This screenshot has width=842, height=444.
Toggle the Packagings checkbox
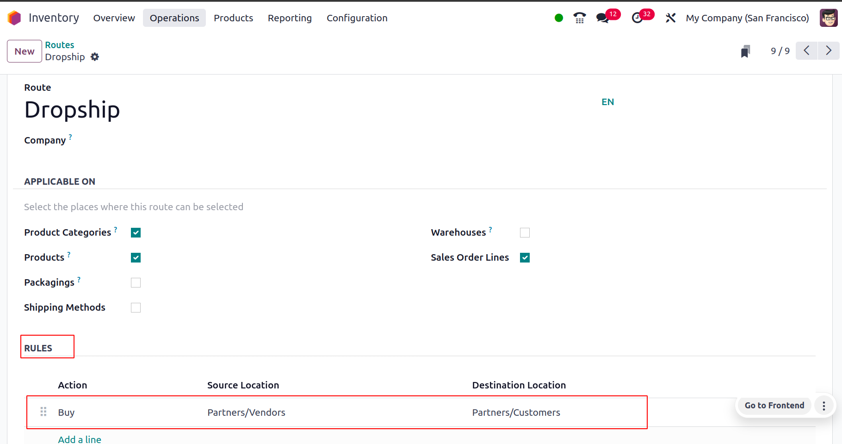136,282
